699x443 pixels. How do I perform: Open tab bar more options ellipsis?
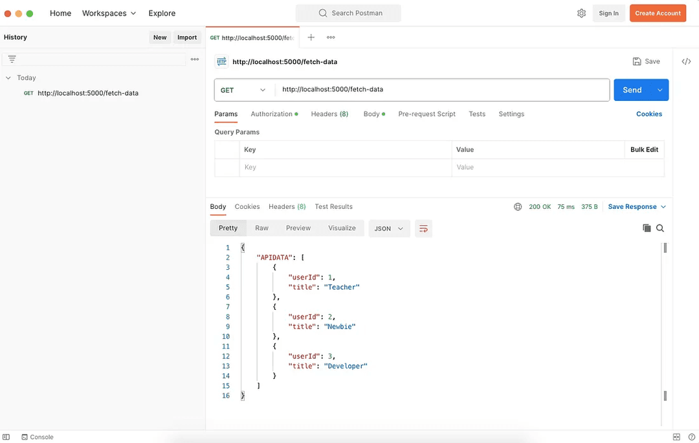pyautogui.click(x=331, y=38)
